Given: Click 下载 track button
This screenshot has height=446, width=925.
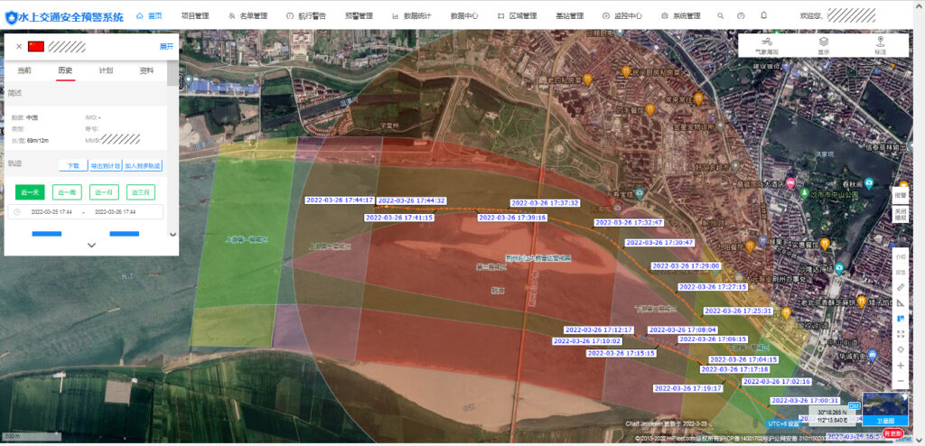Looking at the screenshot, I should point(73,166).
